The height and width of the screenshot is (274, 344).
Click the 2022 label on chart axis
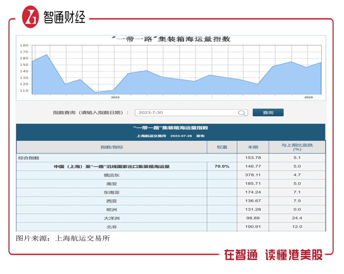tap(115, 97)
